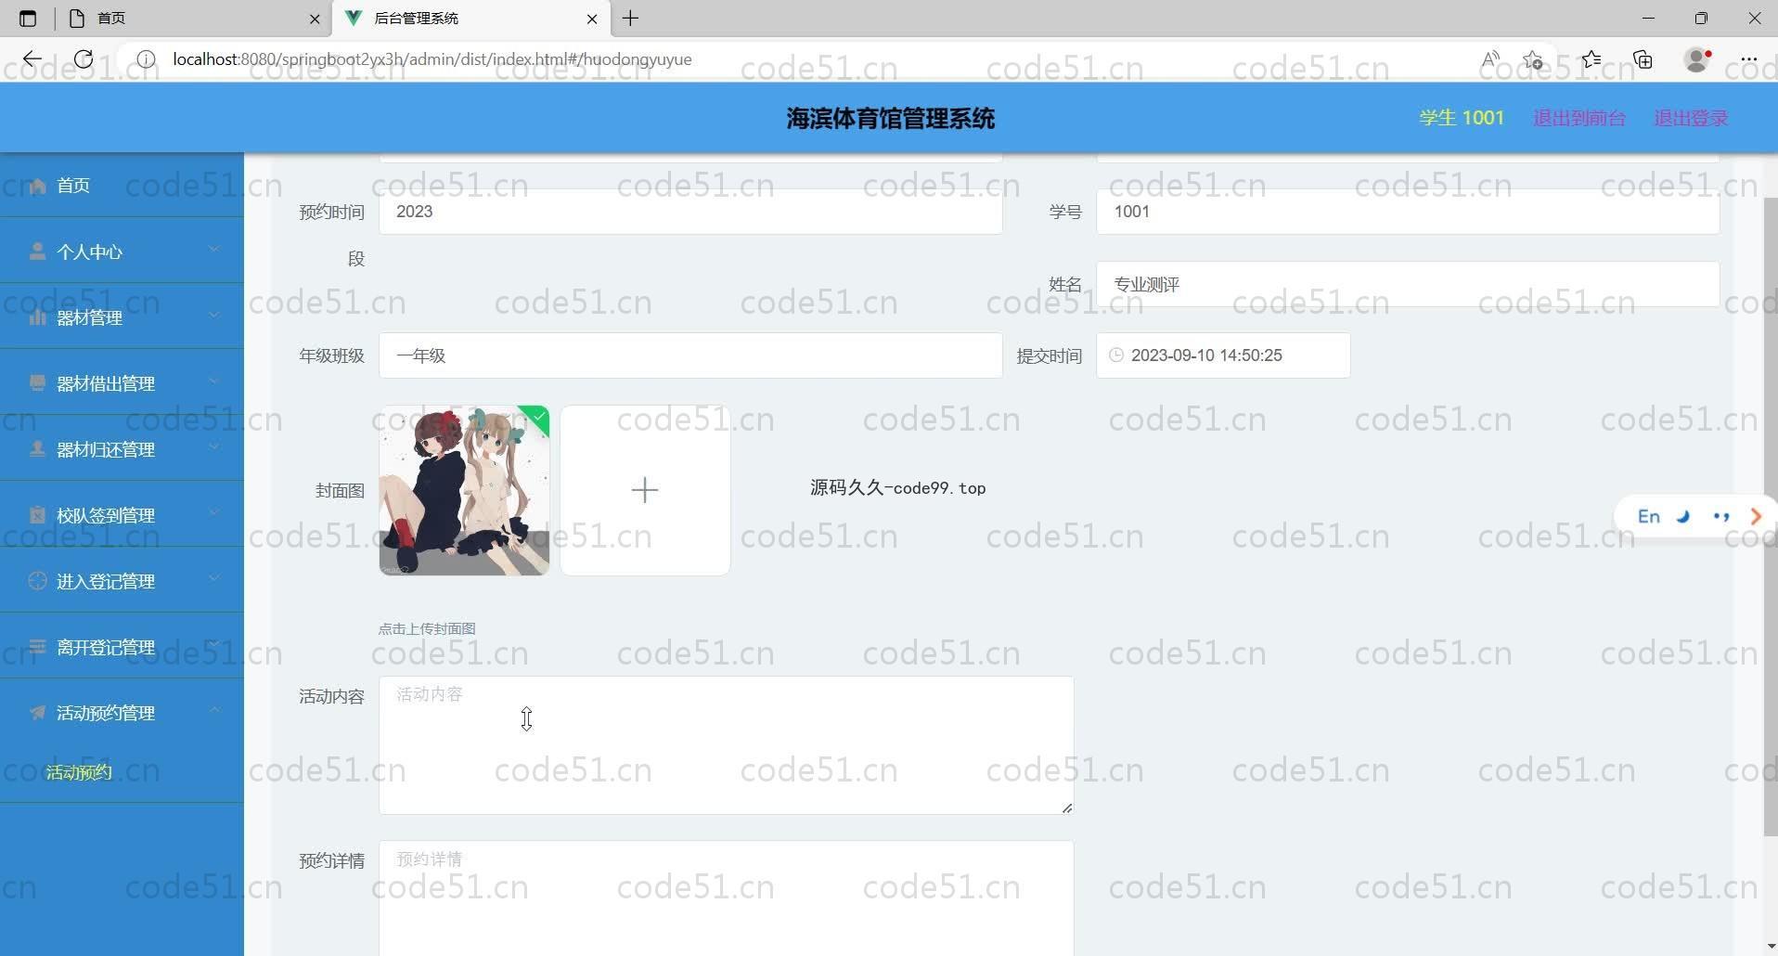
Task: Click the scrollbar down arrow
Action: pyautogui.click(x=1770, y=947)
